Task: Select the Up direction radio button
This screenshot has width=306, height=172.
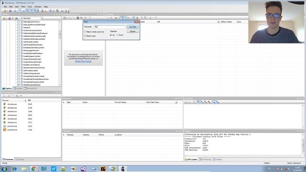Action: click(111, 35)
